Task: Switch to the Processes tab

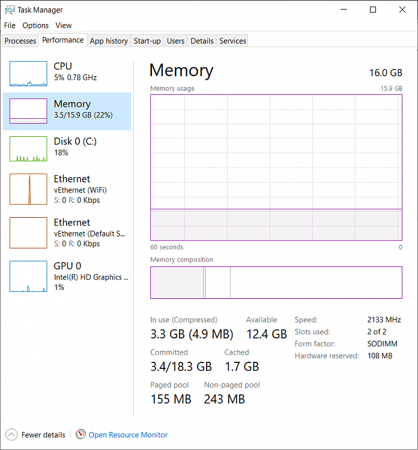Action: 20,41
